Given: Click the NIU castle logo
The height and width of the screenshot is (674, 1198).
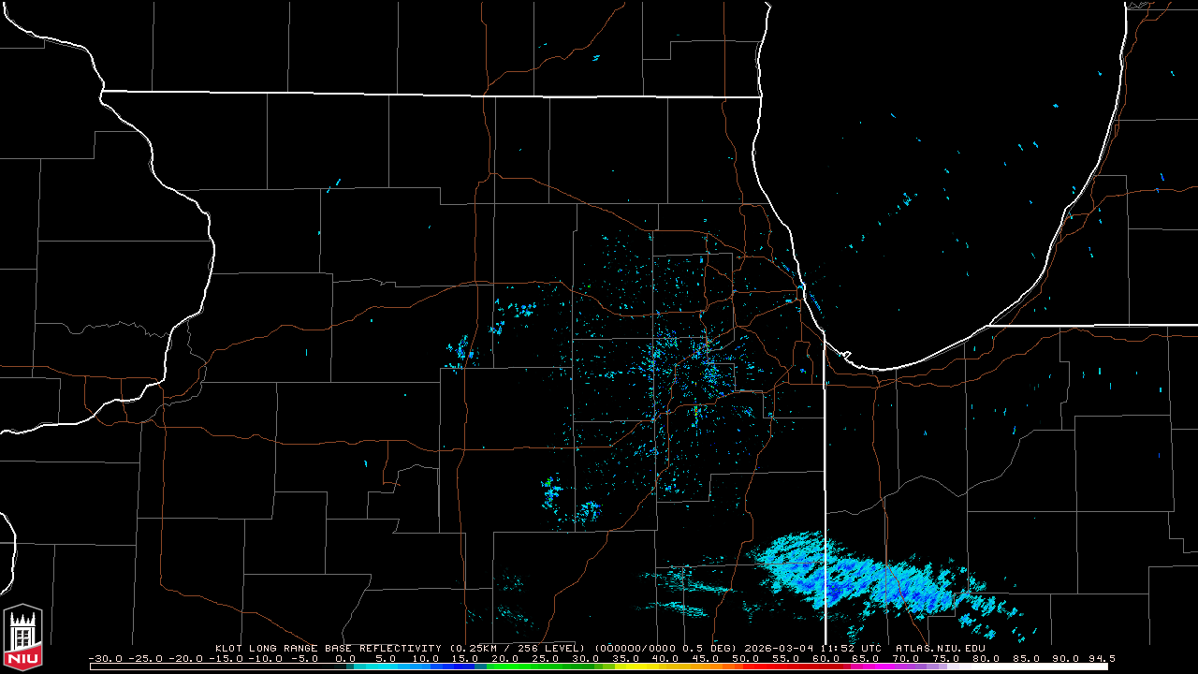Looking at the screenshot, I should [23, 637].
